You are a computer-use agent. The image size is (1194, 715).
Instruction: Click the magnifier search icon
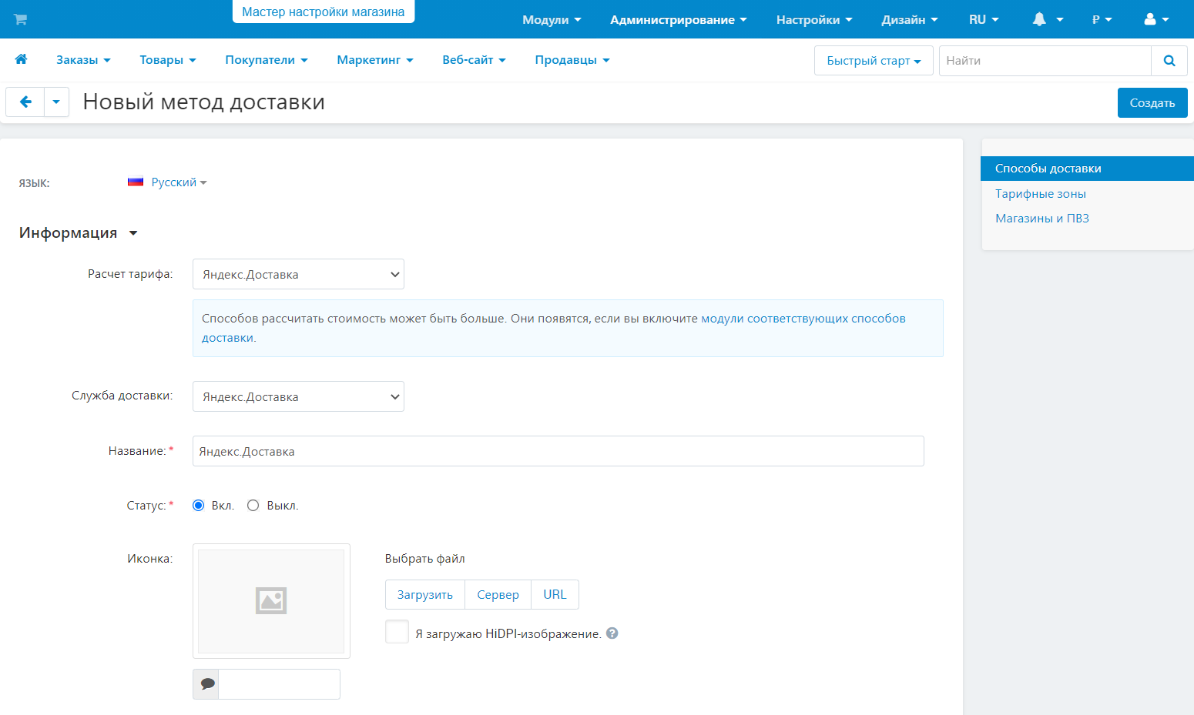tap(1169, 61)
